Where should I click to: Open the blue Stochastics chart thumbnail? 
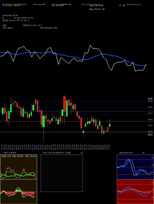coord(135,167)
